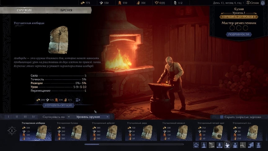Click the Уровень I text under Кузня
The width and height of the screenshot is (268, 151).
pyautogui.click(x=239, y=13)
